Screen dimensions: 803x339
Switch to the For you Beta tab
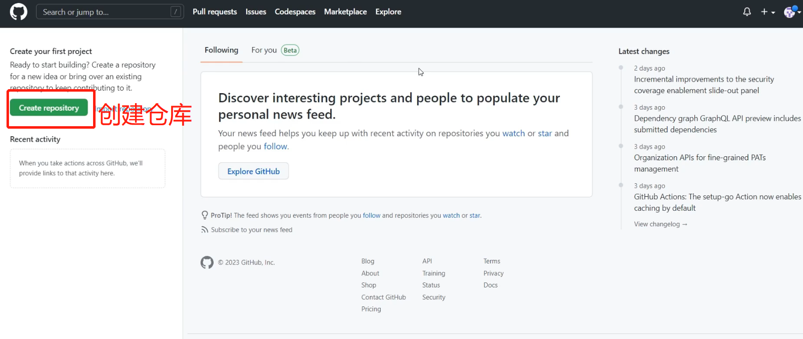point(275,50)
